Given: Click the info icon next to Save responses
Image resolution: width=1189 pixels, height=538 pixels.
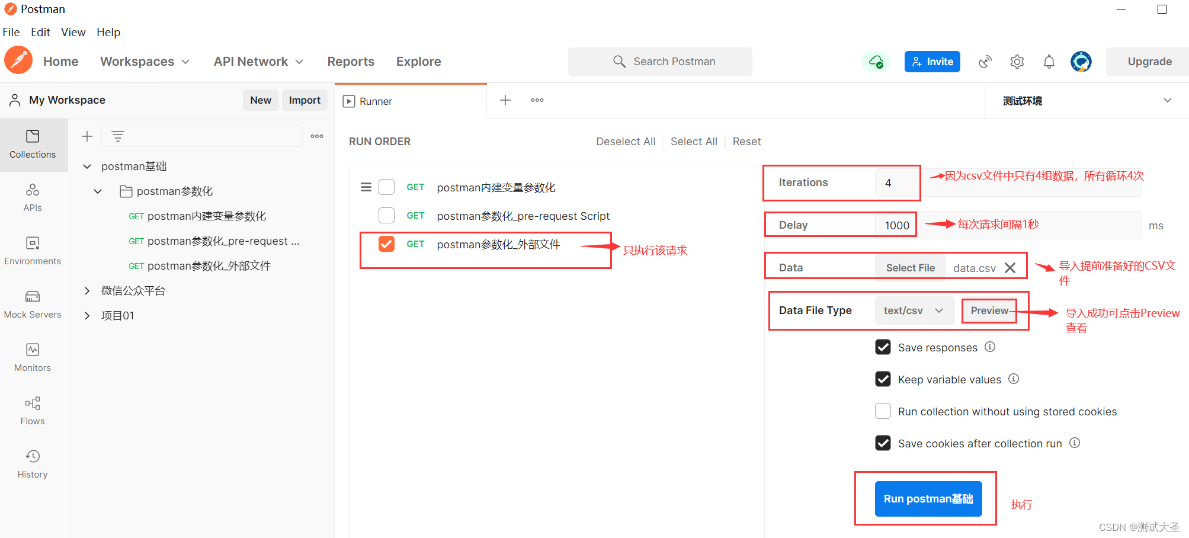Looking at the screenshot, I should point(990,347).
